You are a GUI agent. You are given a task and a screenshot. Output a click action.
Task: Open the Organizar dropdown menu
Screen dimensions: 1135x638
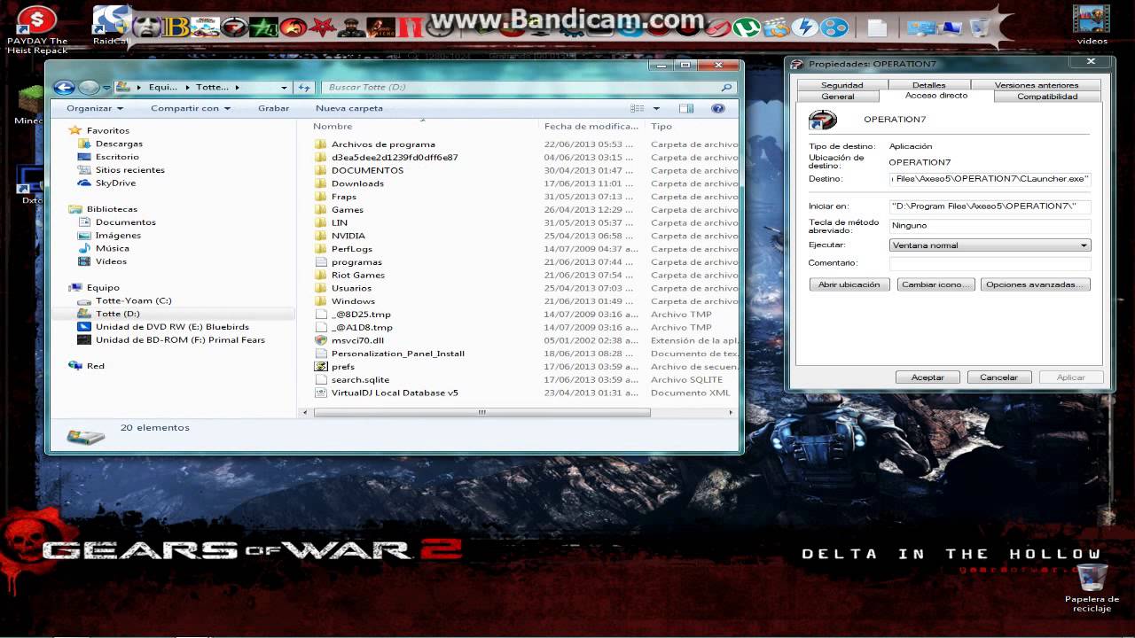[x=95, y=108]
